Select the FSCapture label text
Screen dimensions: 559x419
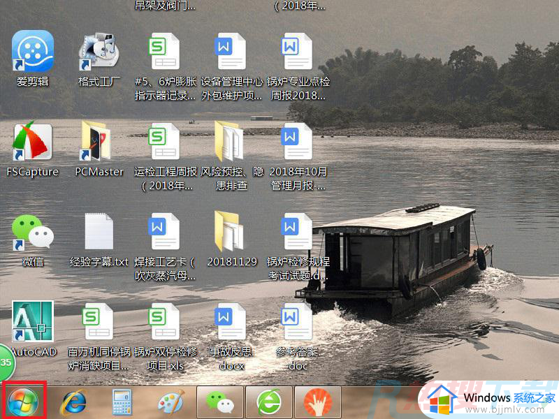coord(32,172)
